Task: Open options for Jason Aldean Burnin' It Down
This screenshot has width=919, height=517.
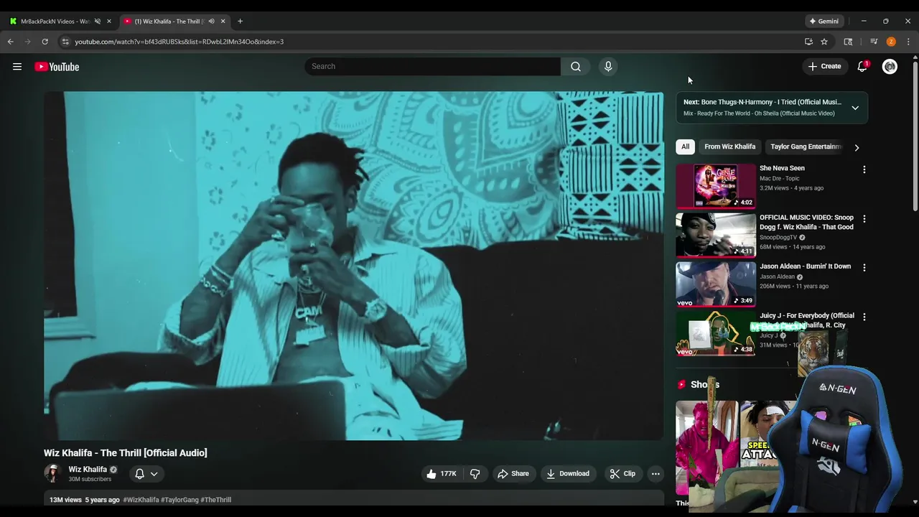Action: (x=864, y=267)
